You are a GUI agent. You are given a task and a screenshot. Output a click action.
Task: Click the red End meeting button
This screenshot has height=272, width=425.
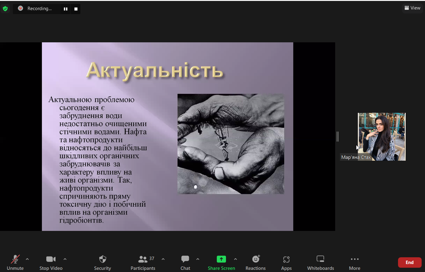(409, 262)
